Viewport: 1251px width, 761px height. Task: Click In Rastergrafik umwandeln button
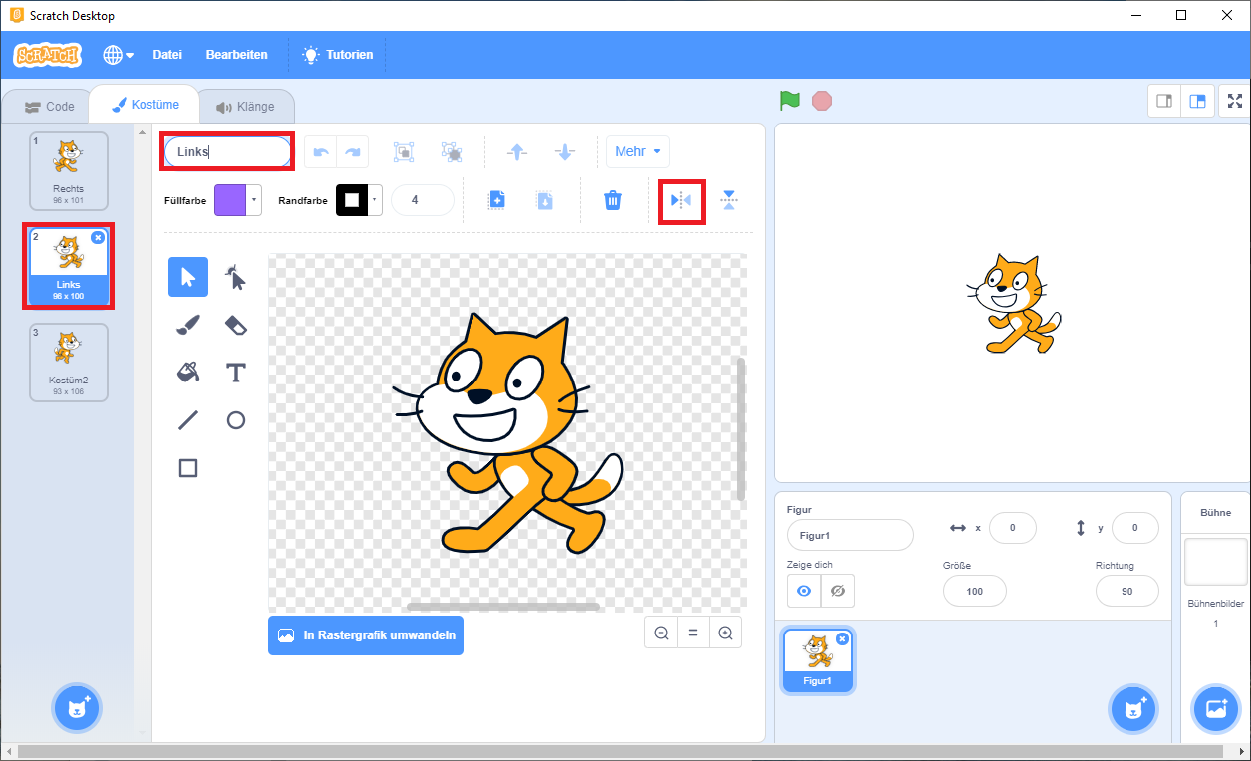point(366,635)
